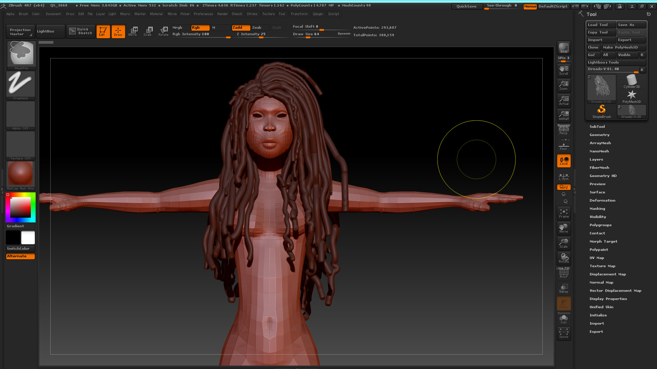Toggle Solo mode

564,319
